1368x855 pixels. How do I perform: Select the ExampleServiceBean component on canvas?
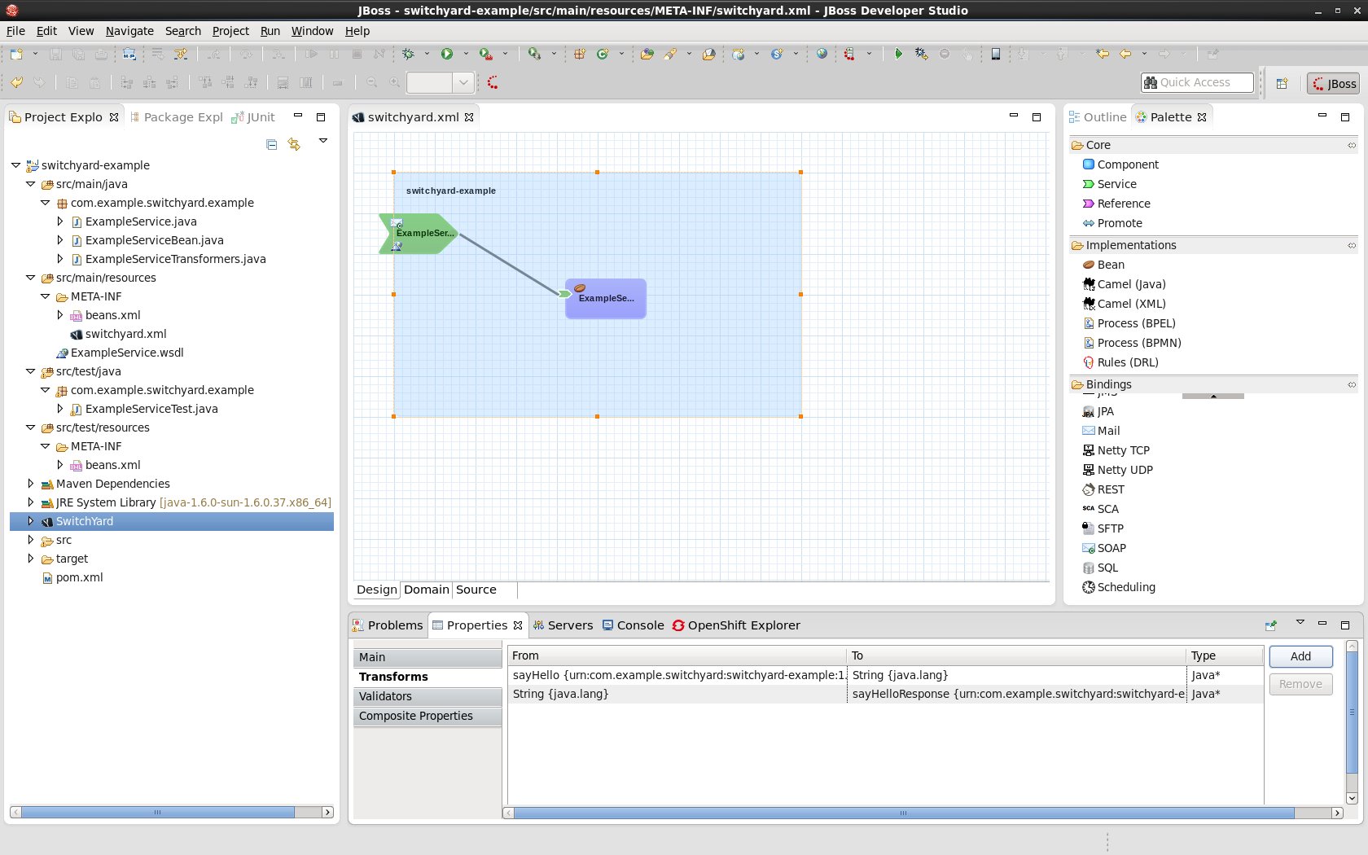[x=606, y=299]
